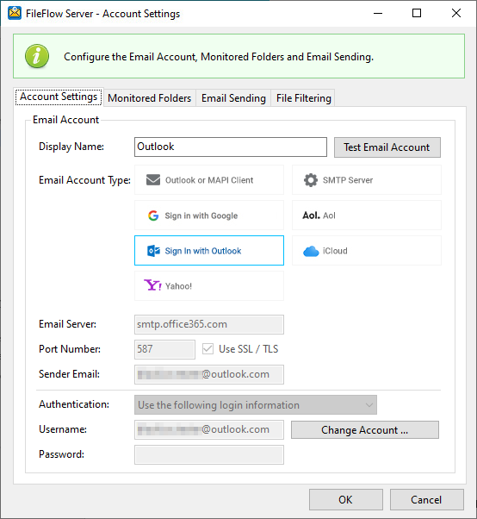Click the Google logo sign-in option
This screenshot has width=477, height=519.
point(153,216)
